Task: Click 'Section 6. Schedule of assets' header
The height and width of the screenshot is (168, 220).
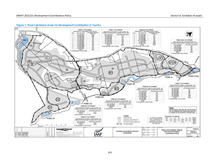Action: [186, 16]
